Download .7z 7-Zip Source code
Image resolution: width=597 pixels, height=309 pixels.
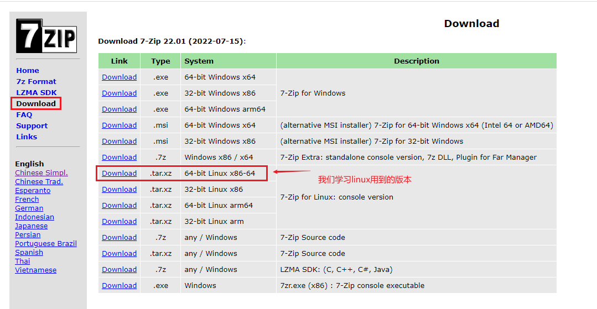point(119,237)
